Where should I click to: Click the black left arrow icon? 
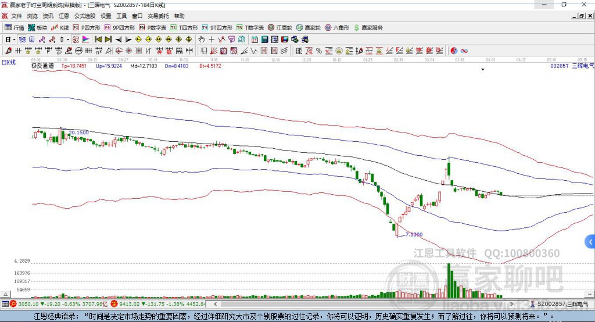(x=119, y=40)
